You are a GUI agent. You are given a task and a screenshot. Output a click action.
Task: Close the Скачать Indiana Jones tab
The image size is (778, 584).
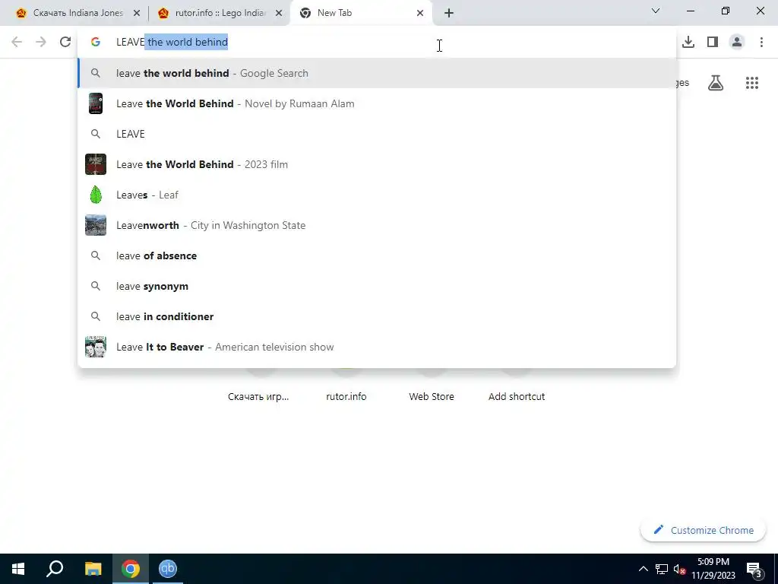[x=137, y=13]
